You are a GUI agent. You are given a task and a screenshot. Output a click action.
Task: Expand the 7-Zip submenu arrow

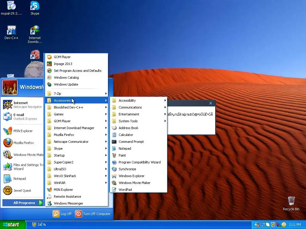coord(106,93)
